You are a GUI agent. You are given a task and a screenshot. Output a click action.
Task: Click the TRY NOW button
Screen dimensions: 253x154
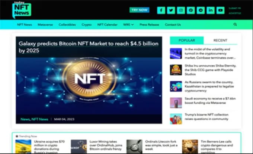(x=140, y=10)
